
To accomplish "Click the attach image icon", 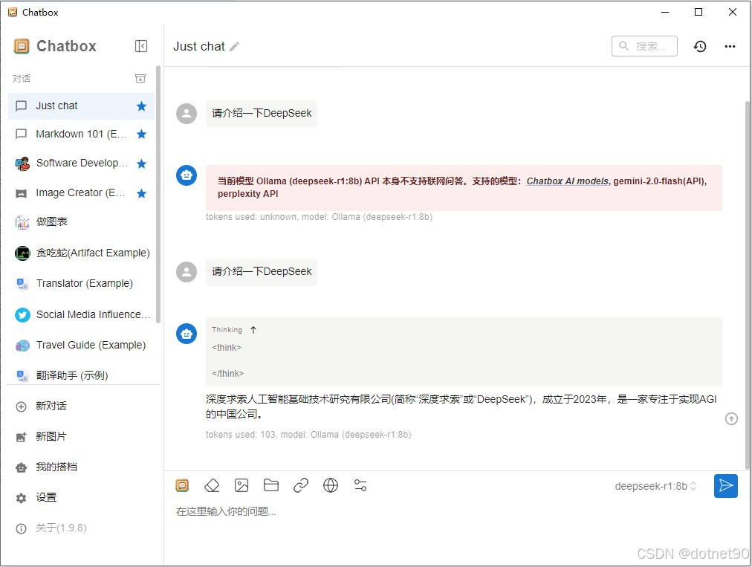I will point(242,485).
